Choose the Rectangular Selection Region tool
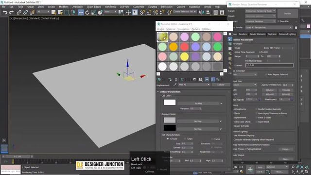Image resolution: width=311 pixels, height=175 pixels. pos(67,13)
